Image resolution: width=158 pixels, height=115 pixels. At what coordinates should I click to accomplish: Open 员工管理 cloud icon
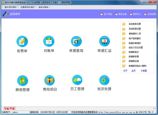click(x=77, y=80)
